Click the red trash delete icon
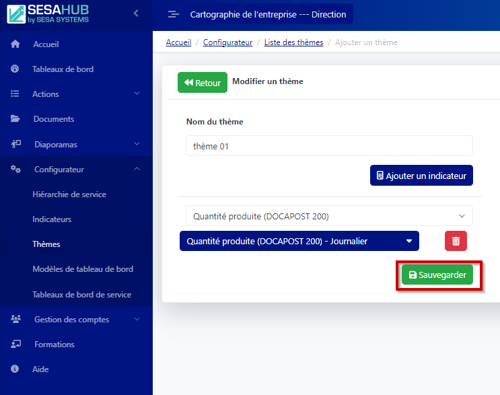The width and height of the screenshot is (500, 395). tap(456, 241)
